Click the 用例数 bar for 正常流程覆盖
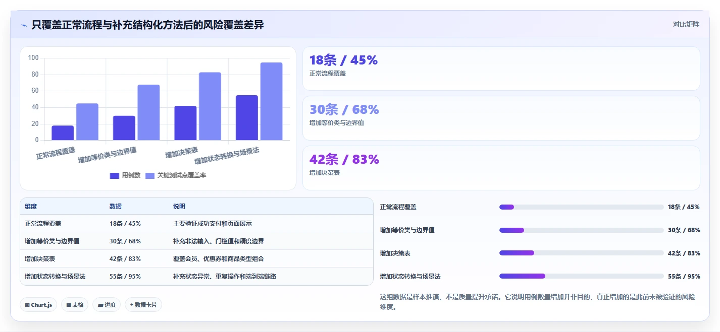Viewport: 720px width, 332px height. [63, 133]
